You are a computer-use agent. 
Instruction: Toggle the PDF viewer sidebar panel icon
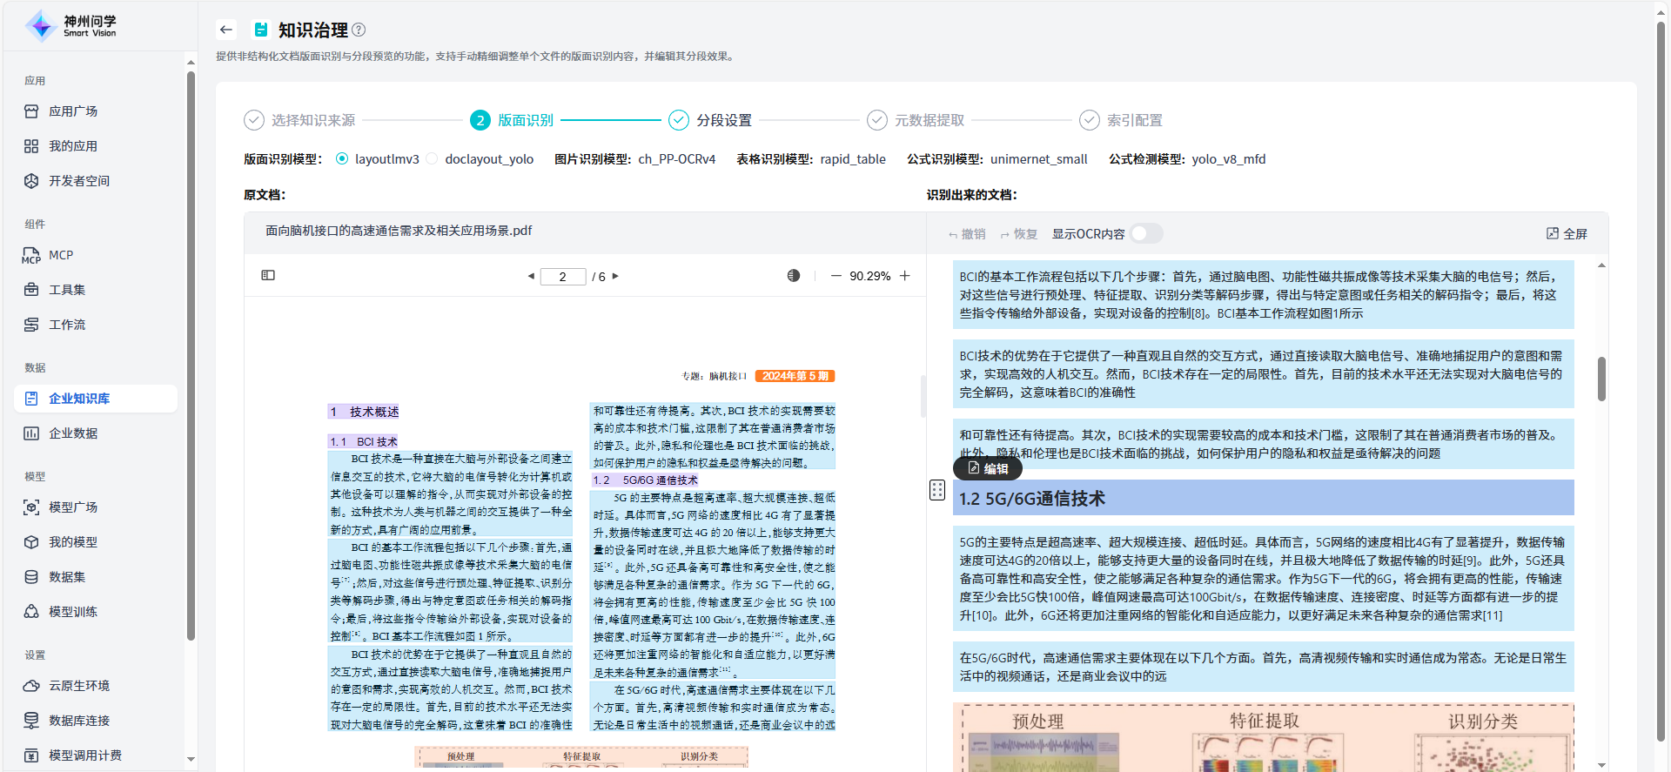click(x=268, y=275)
